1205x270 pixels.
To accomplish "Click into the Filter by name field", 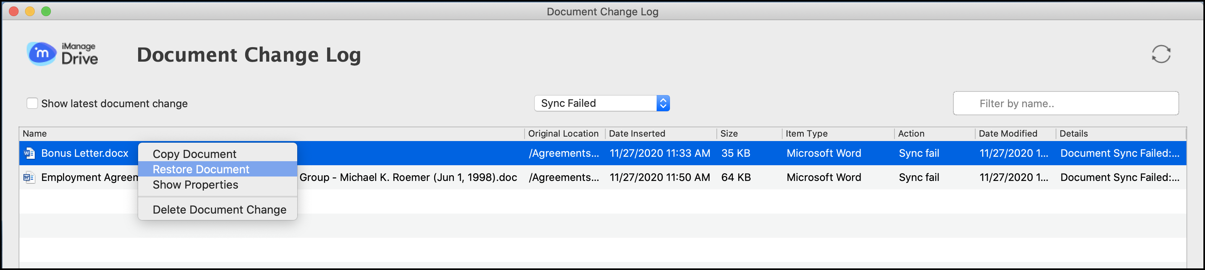I will [x=1065, y=103].
